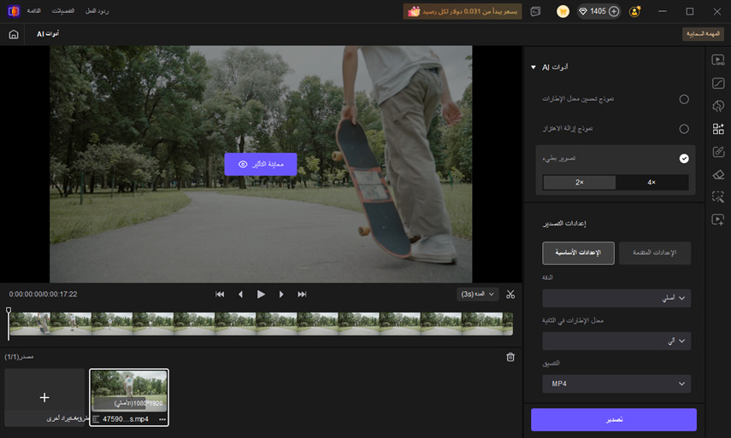The image size is (731, 438).
Task: Click the 1405 credits balance
Action: tap(598, 11)
